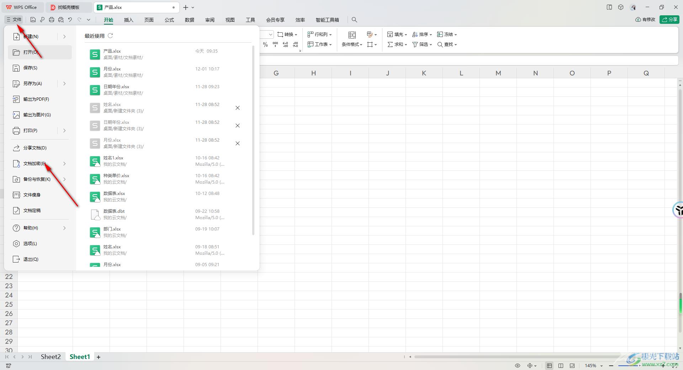Switch to the 公式 ribbon tab
Screen dimensions: 683x370
coord(169,20)
